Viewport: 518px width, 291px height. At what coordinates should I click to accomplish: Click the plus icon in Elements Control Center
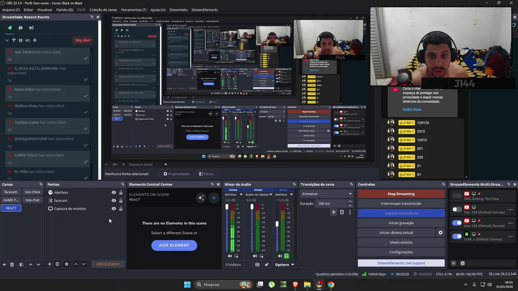pos(214,198)
